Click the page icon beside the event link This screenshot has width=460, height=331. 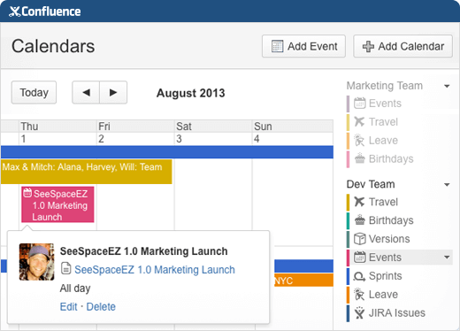pyautogui.click(x=65, y=269)
